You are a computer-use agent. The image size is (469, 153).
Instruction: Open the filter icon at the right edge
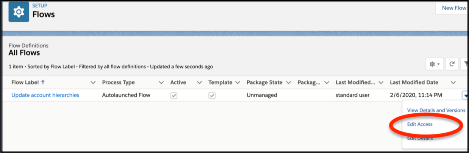(x=464, y=64)
